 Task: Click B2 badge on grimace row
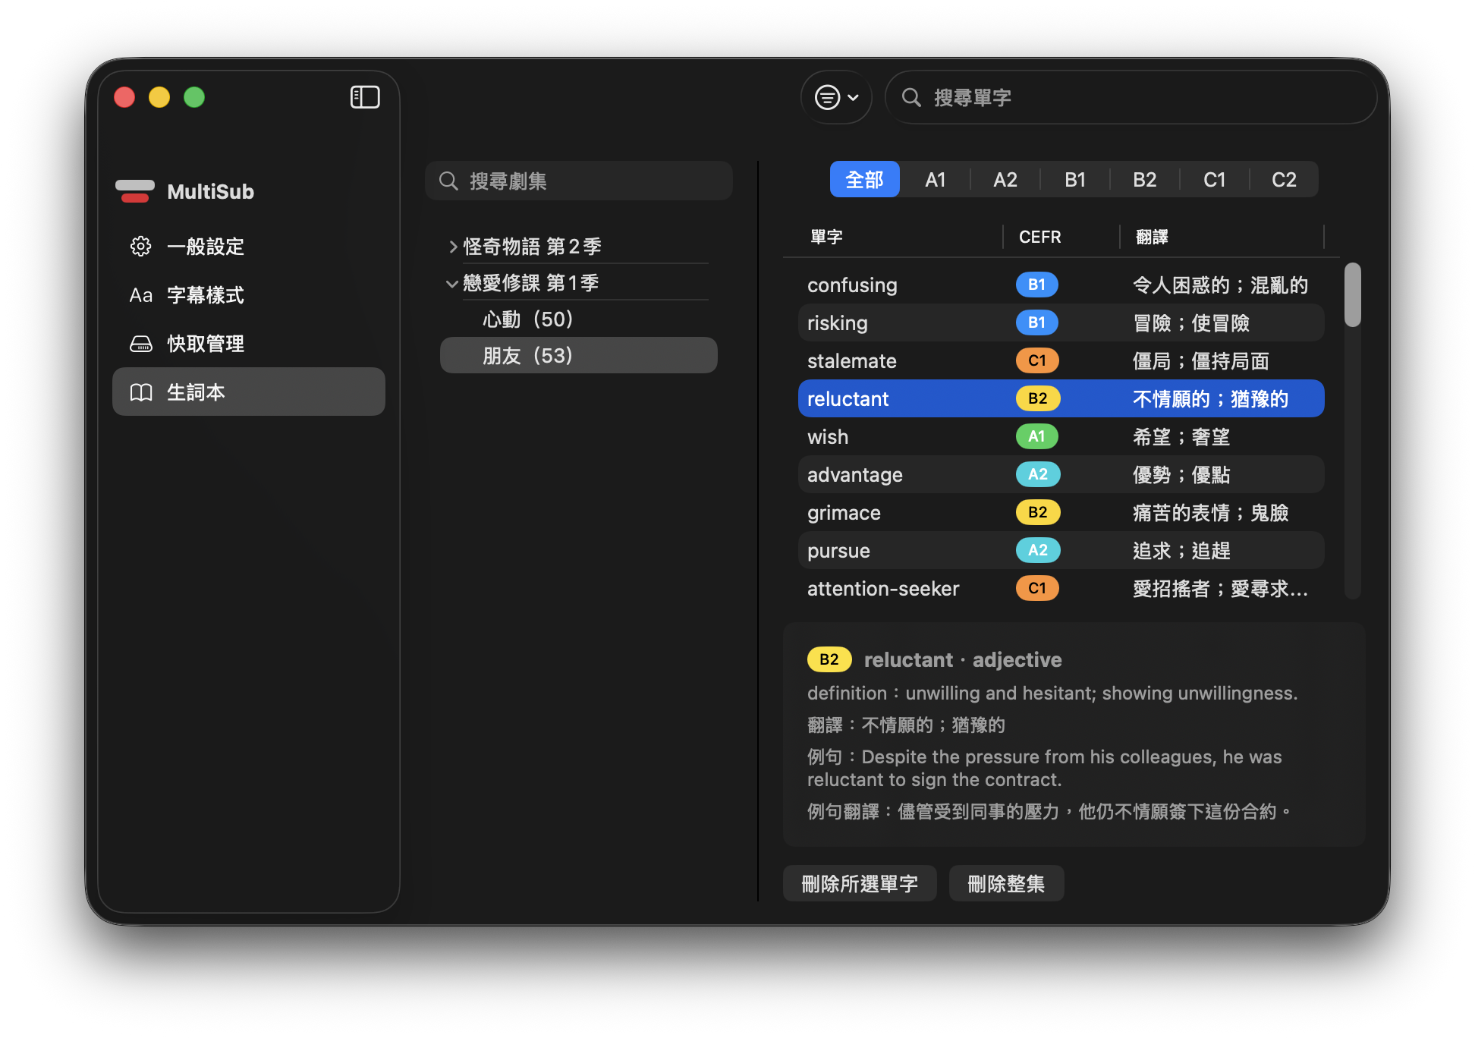[x=1037, y=512]
